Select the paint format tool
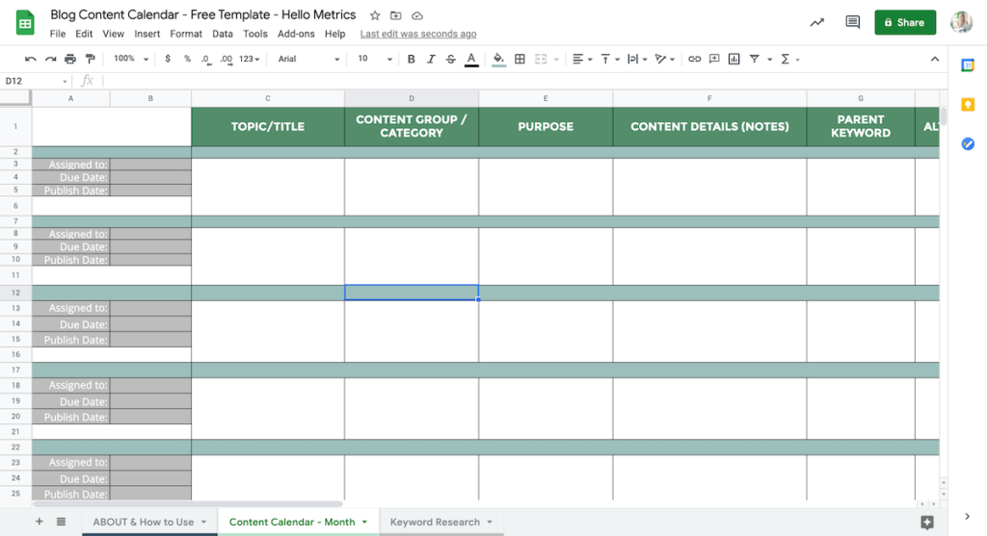Viewport: 987px width, 536px height. pyautogui.click(x=90, y=59)
